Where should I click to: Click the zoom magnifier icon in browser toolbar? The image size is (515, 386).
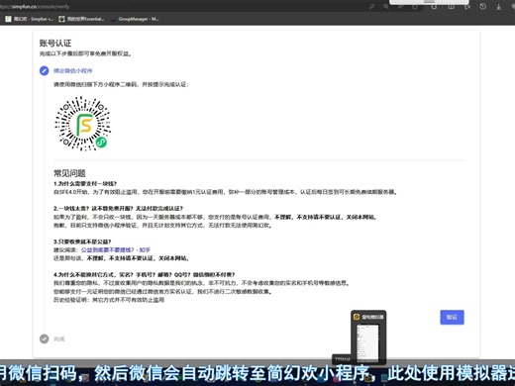(386, 6)
